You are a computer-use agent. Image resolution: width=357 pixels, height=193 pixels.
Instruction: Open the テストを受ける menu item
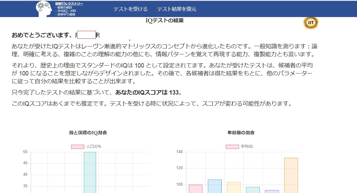tap(131, 9)
